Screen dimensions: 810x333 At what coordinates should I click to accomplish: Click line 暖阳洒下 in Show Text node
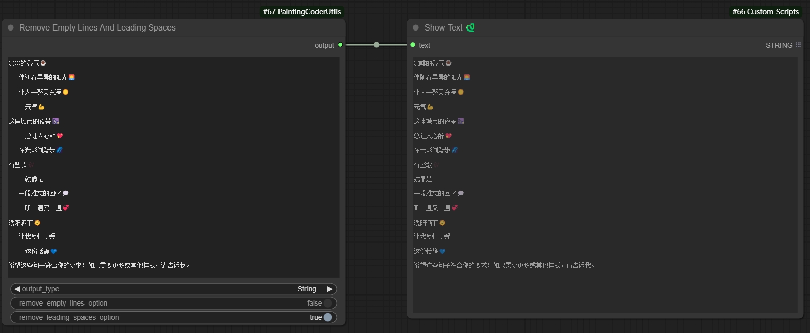point(430,223)
